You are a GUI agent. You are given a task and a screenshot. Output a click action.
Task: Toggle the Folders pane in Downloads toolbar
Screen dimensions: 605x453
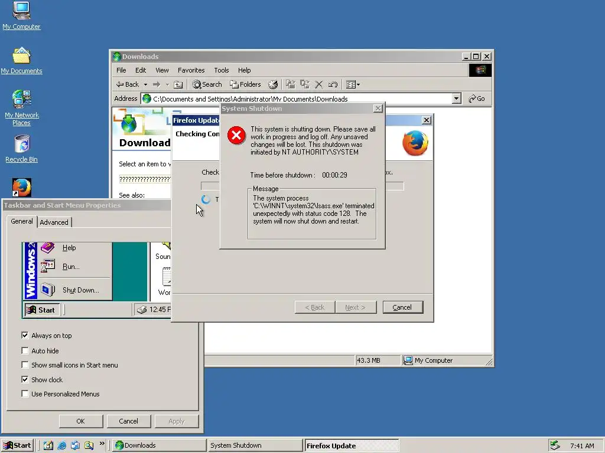click(x=245, y=84)
